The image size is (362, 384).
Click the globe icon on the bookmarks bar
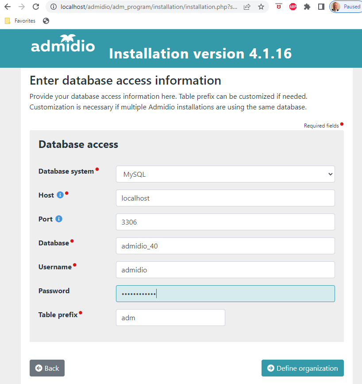tap(46, 20)
